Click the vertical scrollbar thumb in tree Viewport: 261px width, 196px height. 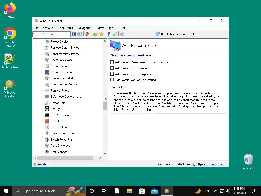(105, 106)
